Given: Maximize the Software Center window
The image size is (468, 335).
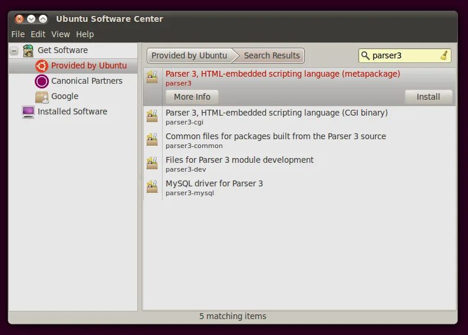Looking at the screenshot, I should [43, 19].
